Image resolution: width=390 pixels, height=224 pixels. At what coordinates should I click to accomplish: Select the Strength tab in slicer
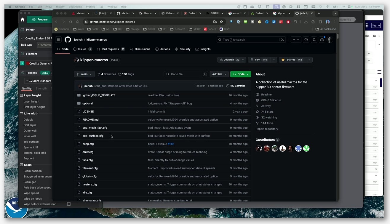pyautogui.click(x=41, y=88)
